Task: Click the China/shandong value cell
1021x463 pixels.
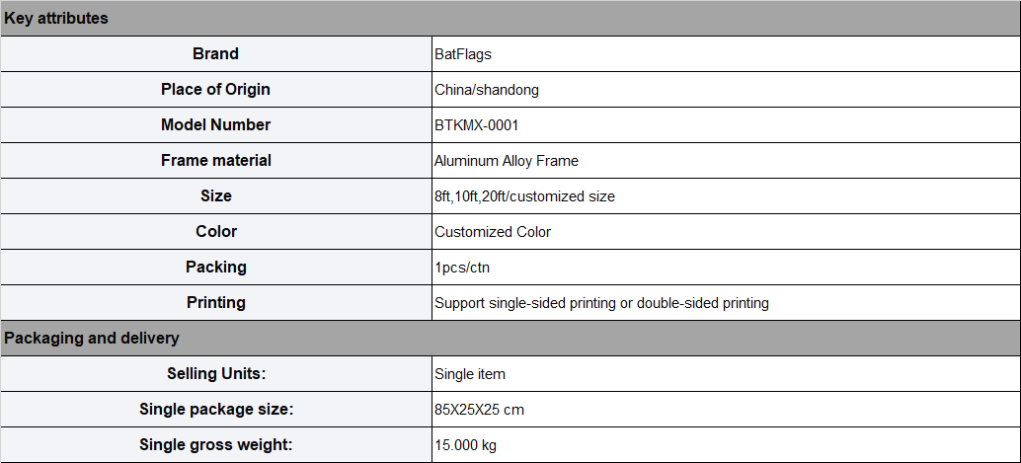Action: pos(726,89)
